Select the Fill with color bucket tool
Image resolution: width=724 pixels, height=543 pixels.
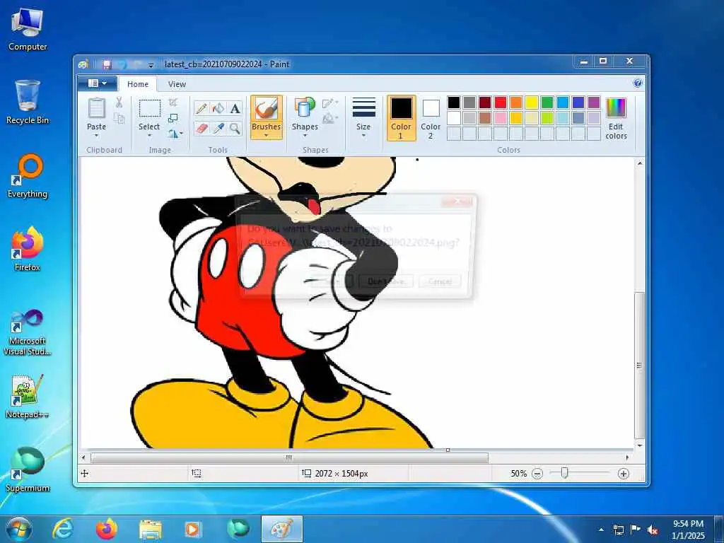pyautogui.click(x=218, y=108)
